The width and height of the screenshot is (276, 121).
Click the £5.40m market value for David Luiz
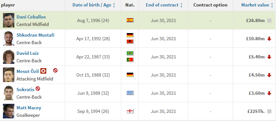tap(256, 57)
